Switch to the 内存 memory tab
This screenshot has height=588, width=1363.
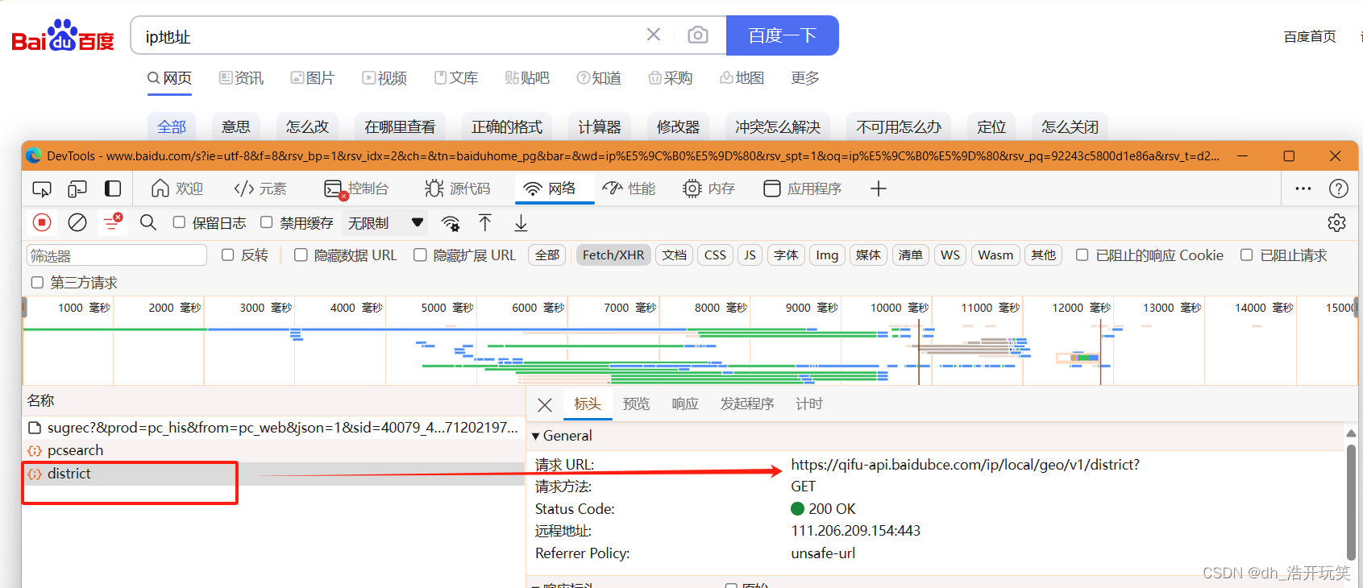[x=709, y=188]
